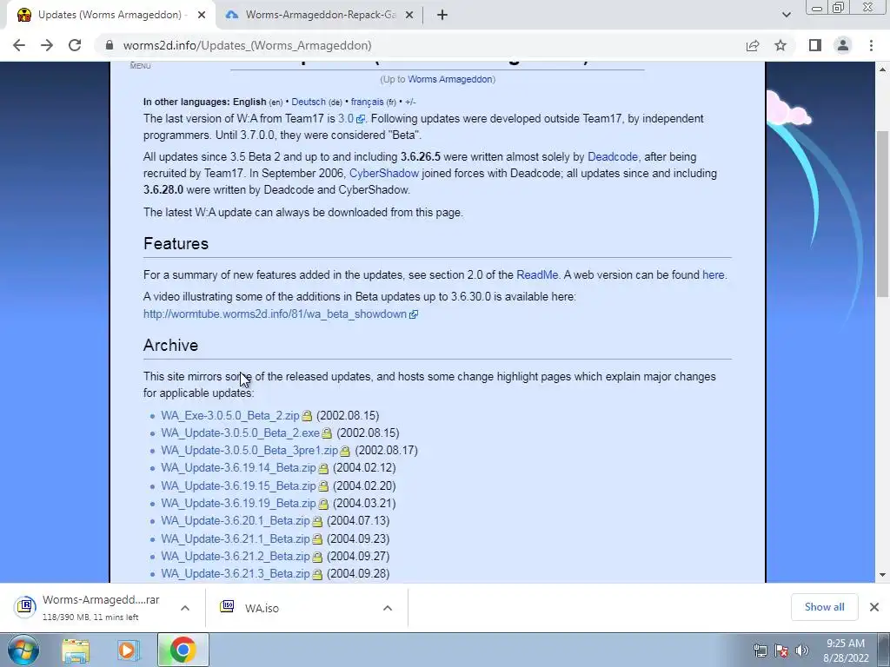The height and width of the screenshot is (667, 890).
Task: Close the Updates (Worms Armageddon) tab
Action: pos(202,16)
